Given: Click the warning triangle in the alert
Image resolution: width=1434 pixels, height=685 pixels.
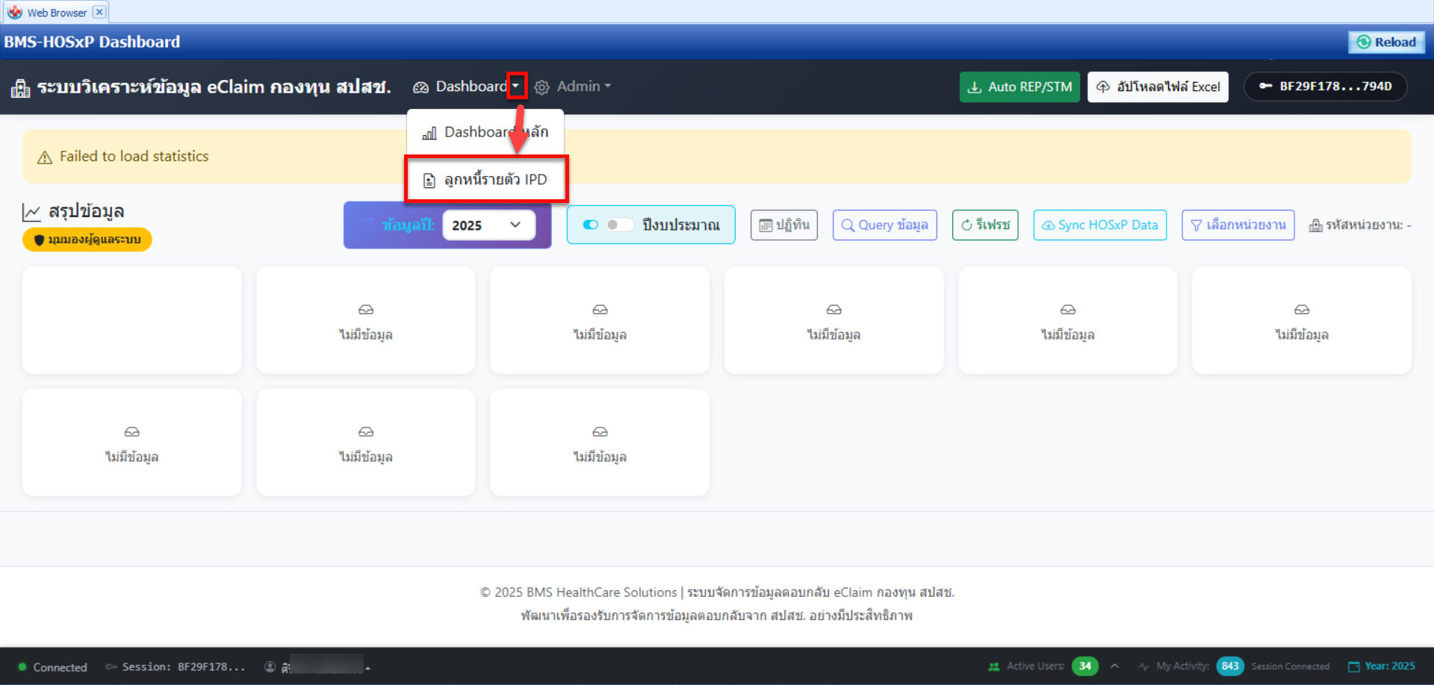Looking at the screenshot, I should (45, 157).
